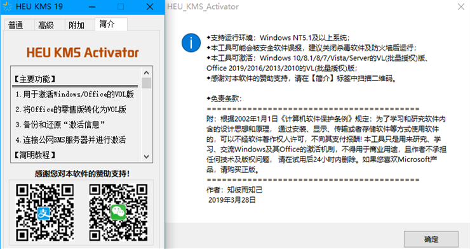Click the 简介 tab
This screenshot has height=249, width=470.
point(111,24)
